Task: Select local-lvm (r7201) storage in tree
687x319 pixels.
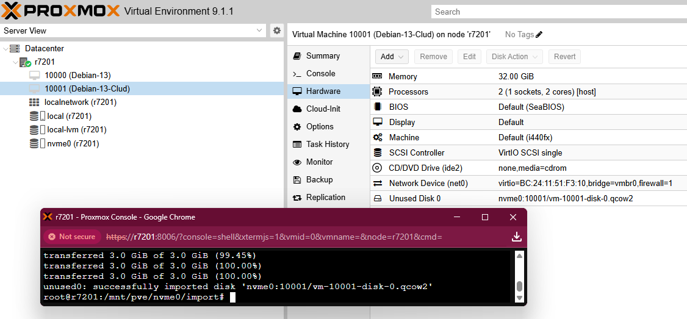Action: pyautogui.click(x=76, y=129)
